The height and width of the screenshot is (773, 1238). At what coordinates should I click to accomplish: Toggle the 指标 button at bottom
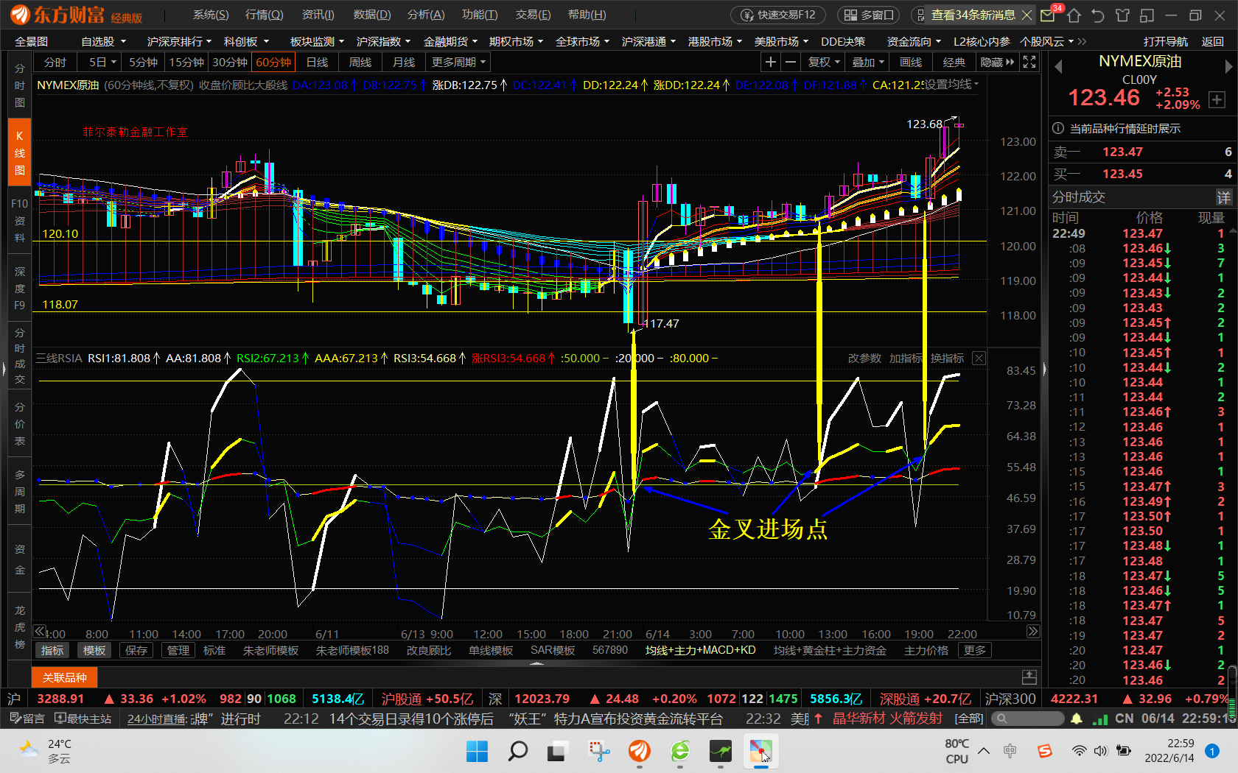coord(52,651)
